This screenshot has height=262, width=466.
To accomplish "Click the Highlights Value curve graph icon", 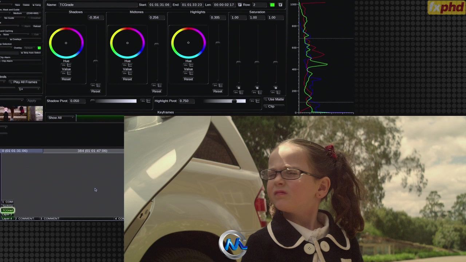I will coord(191,73).
